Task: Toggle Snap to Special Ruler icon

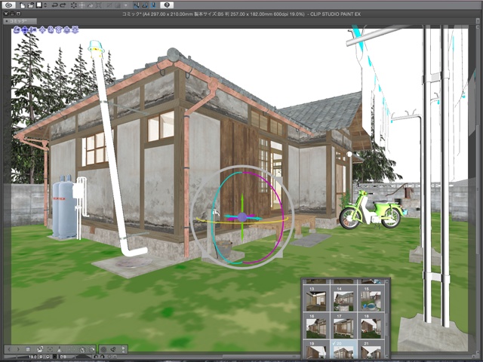Action: pos(145,5)
